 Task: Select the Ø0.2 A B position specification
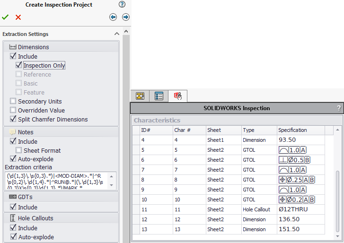301,200
